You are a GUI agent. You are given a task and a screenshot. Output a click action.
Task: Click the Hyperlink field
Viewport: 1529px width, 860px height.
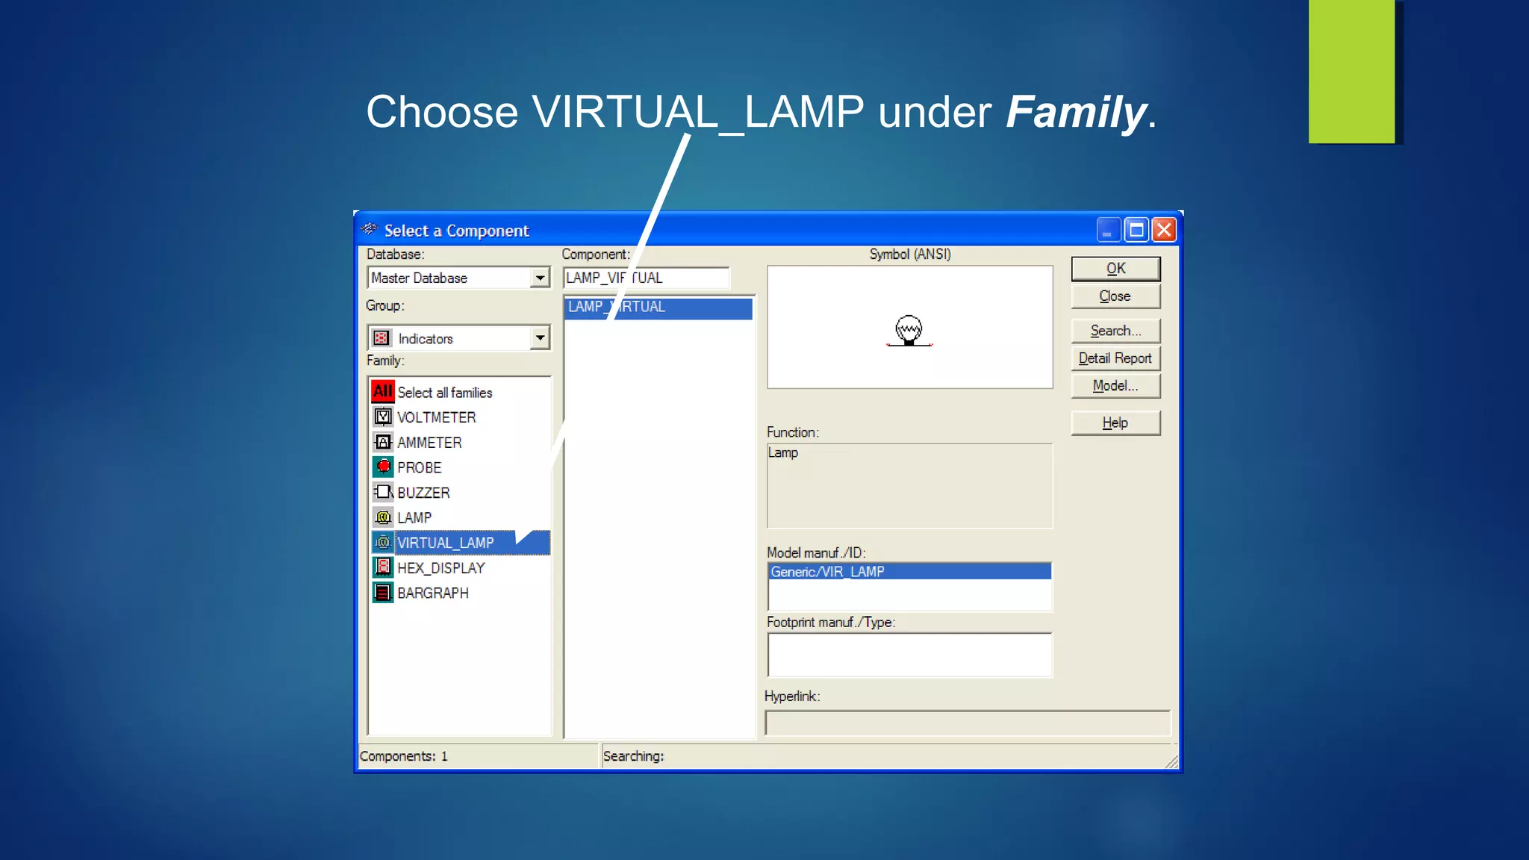coord(968,723)
